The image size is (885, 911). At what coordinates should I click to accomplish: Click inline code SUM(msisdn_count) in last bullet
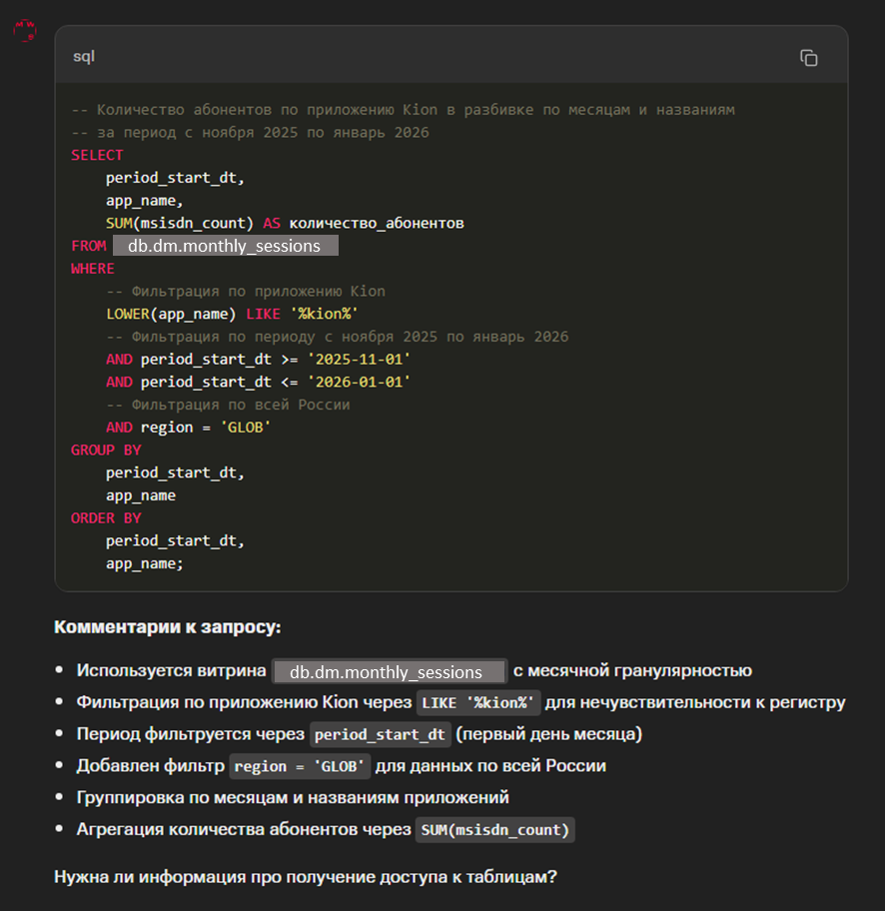tap(495, 830)
